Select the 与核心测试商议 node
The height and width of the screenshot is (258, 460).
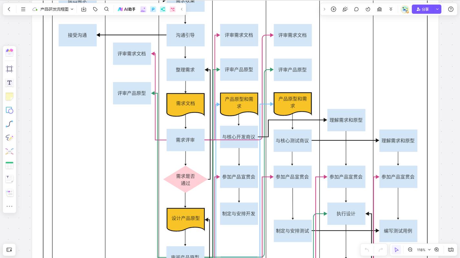pos(293,141)
